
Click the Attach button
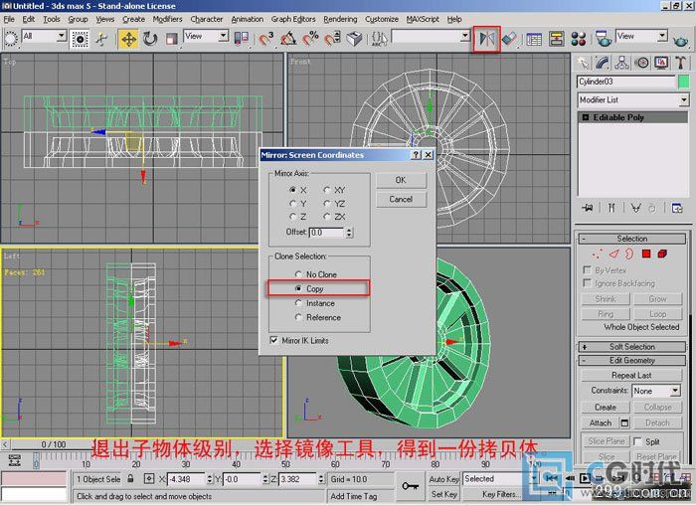(x=601, y=423)
